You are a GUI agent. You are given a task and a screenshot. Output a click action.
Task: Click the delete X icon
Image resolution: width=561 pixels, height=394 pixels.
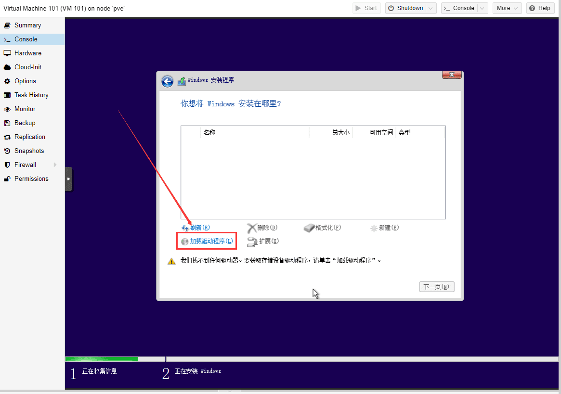(252, 228)
